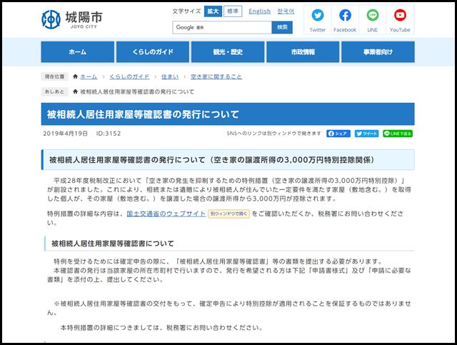
Task: Follow the 住まい breadcrumb link
Action: pos(170,76)
